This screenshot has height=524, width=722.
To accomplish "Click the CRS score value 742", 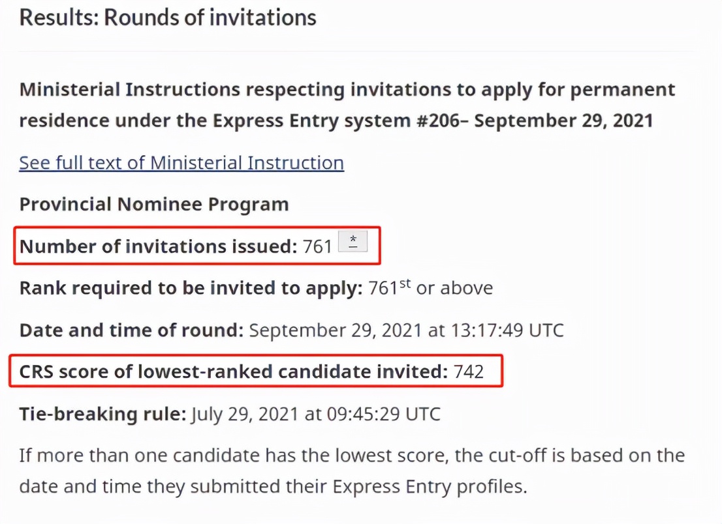I will click(469, 371).
